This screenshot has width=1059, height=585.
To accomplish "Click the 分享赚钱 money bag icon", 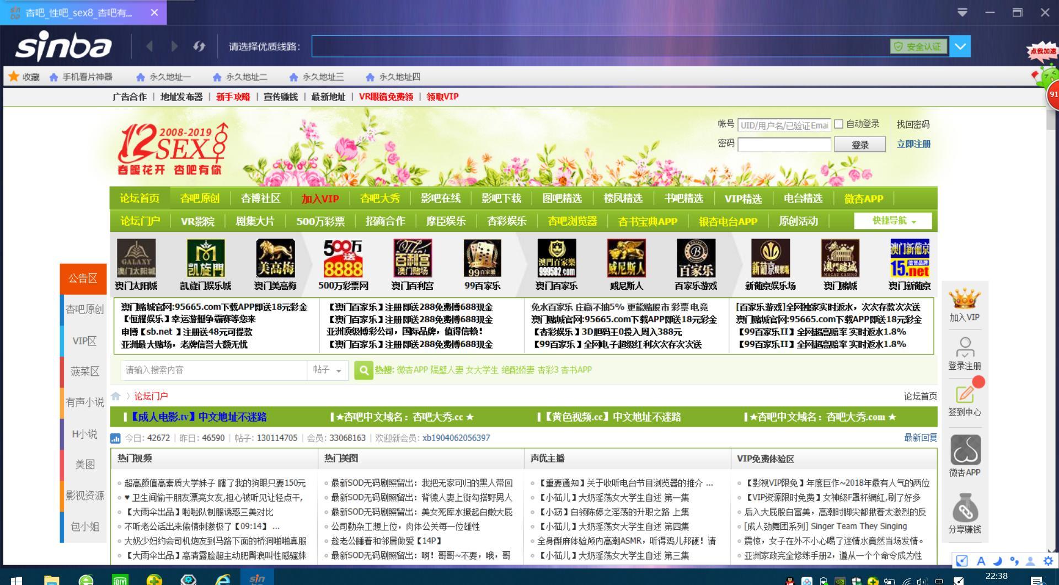I will 965,508.
